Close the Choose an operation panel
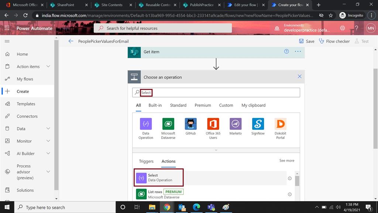The height and width of the screenshot is (213, 378). tap(299, 77)
